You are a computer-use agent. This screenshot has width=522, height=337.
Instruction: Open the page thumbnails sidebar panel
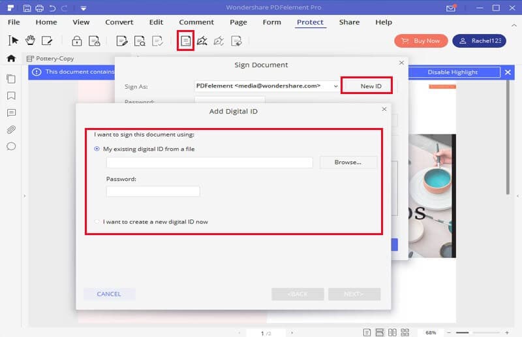pyautogui.click(x=11, y=79)
